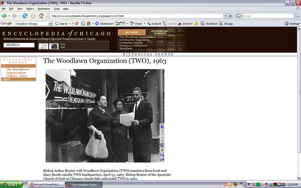Screen dimensions: 301x188
Task: Open 'User's Guide' navigation link
Action: (86, 39)
